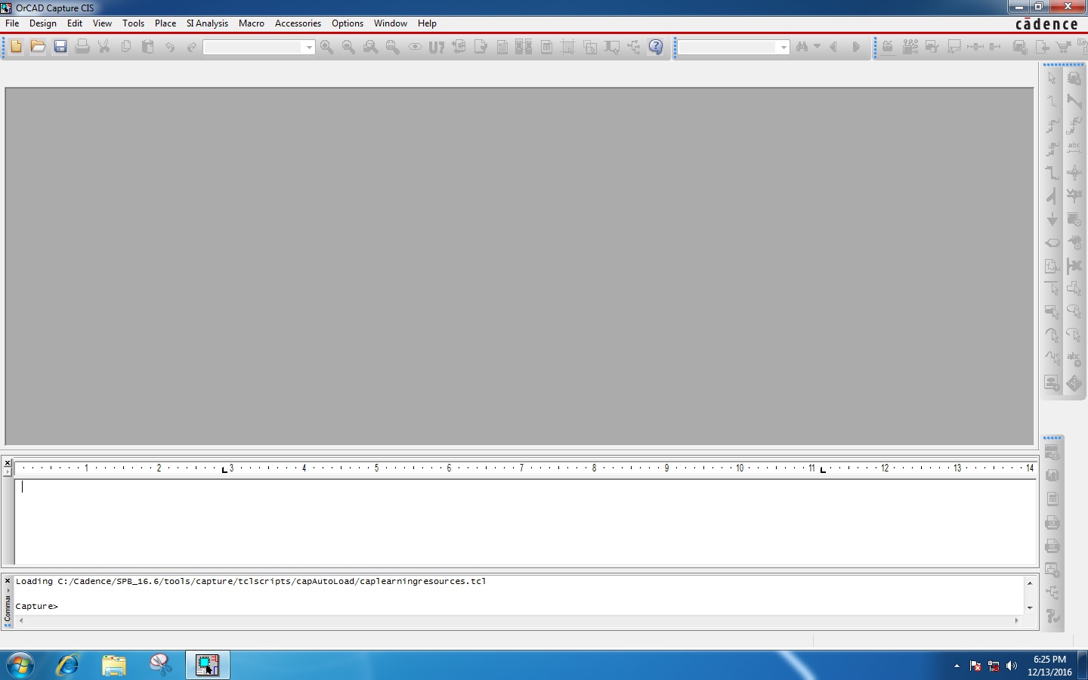
Task: Toggle Snap to Grid icon
Action: [568, 47]
